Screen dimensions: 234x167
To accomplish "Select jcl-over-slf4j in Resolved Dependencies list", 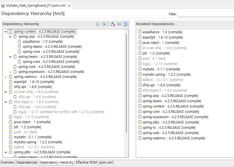I will click(x=165, y=48).
